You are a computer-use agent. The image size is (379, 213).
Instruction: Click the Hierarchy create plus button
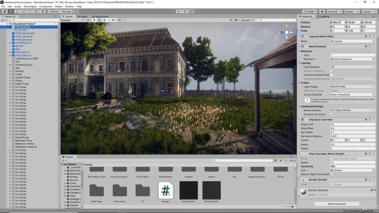click(x=3, y=20)
